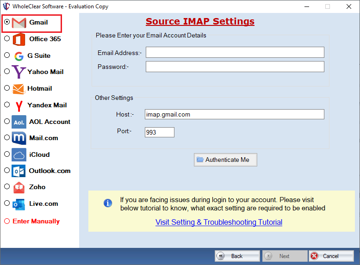
Task: Click the Outlook.com label text
Action: tap(50, 171)
